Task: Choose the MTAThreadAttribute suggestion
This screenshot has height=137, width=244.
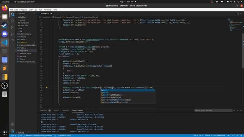Action: (x=128, y=95)
